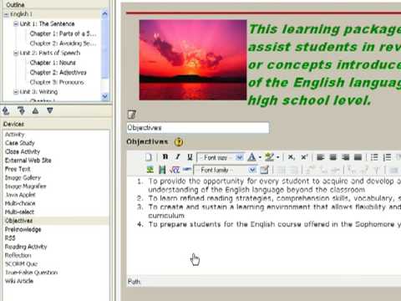Click the sunset image thumbnail
The height and width of the screenshot is (301, 401).
coord(193,59)
